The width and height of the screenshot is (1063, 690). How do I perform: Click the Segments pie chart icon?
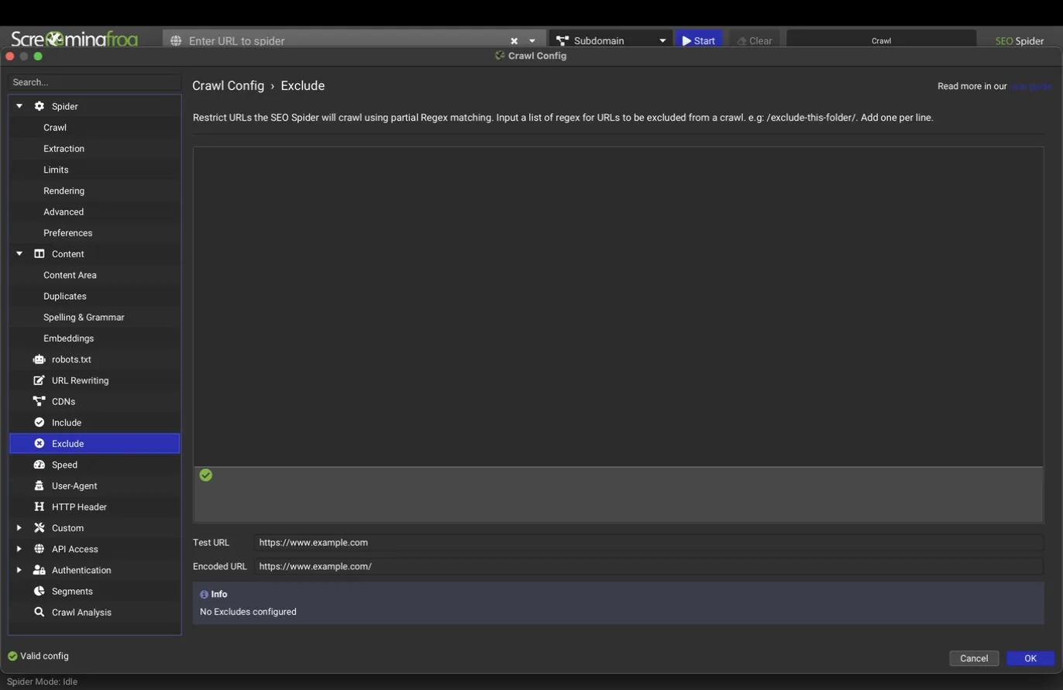[40, 591]
